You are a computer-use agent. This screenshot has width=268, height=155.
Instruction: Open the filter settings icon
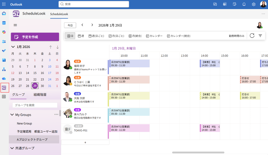pyautogui.click(x=260, y=36)
